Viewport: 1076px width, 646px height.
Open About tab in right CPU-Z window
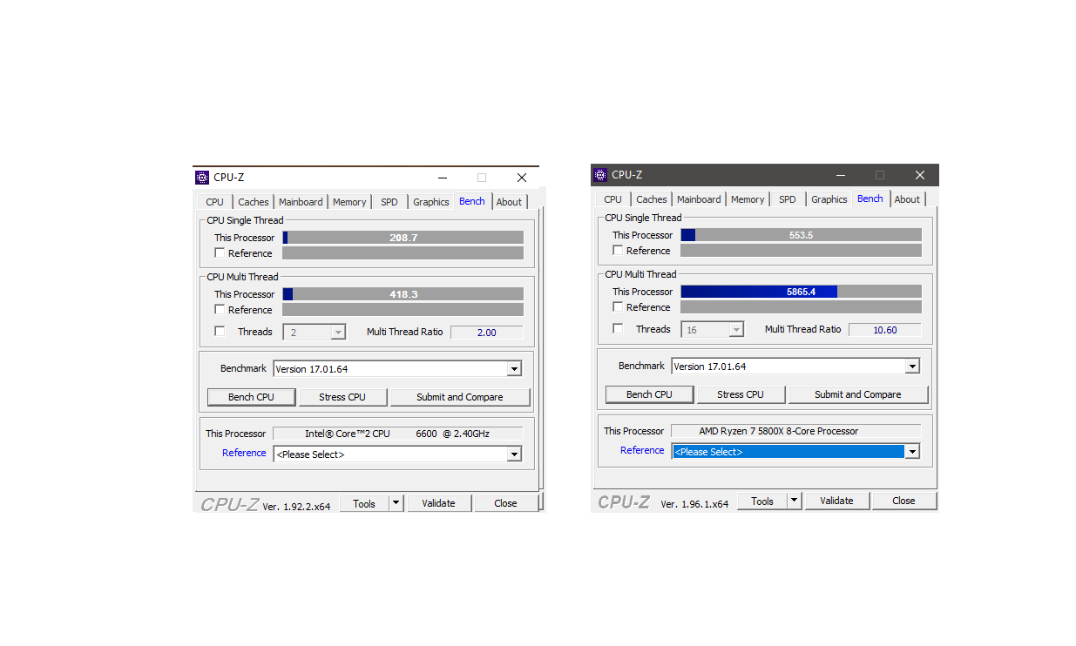[908, 199]
